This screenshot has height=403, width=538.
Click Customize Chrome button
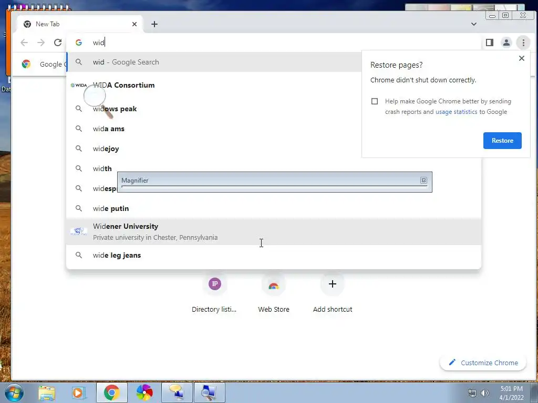(483, 363)
